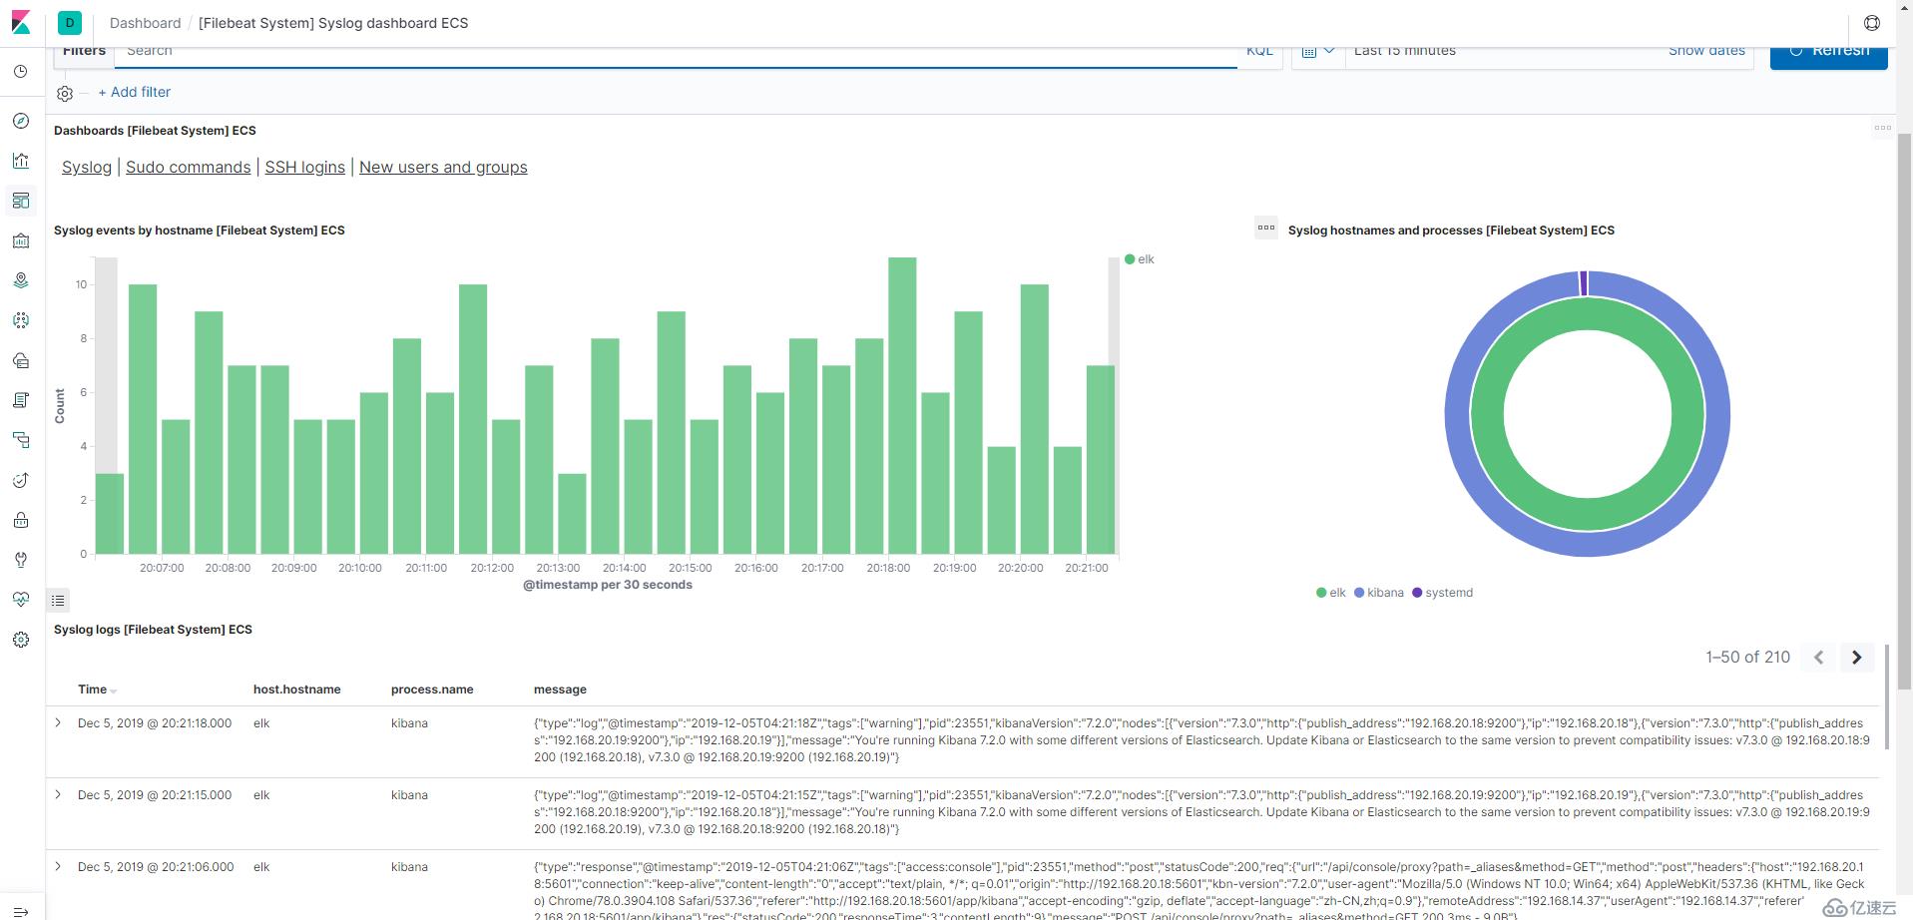
Task: Open Logs icon in sidebar
Action: click(x=21, y=400)
